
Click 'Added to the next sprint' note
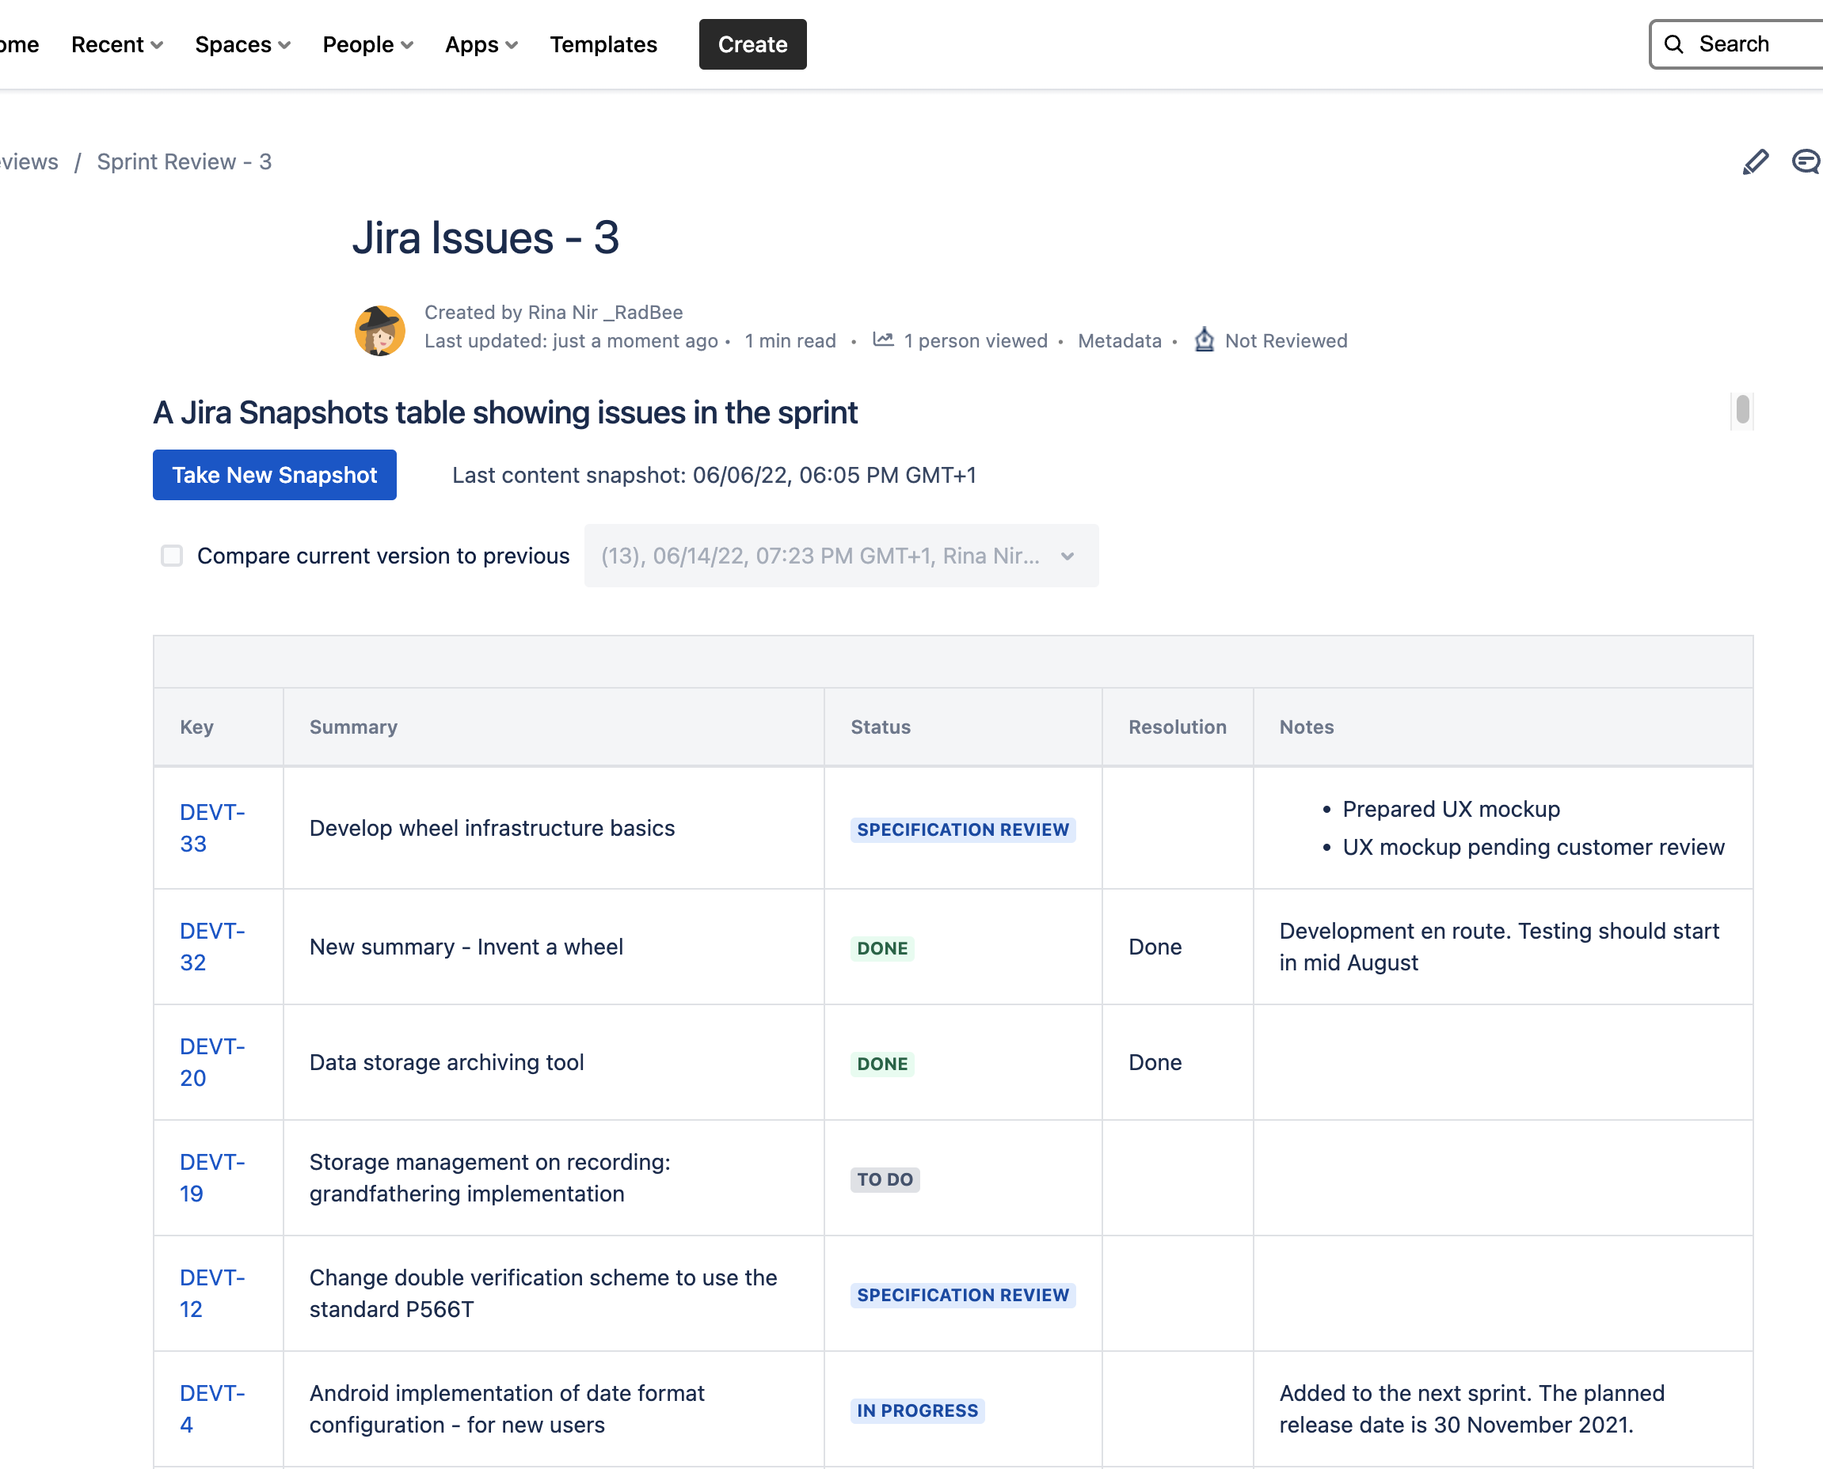[x=1471, y=1409]
